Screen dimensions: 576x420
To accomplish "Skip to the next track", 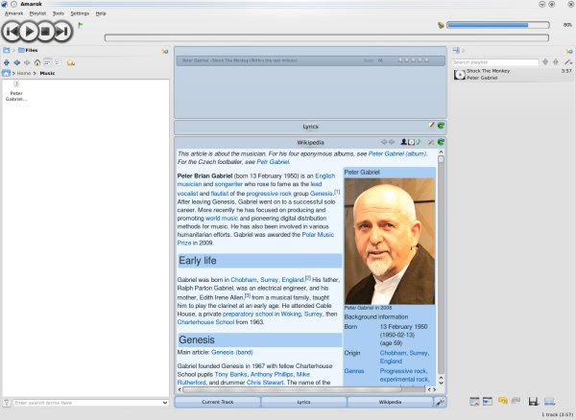I will pyautogui.click(x=63, y=31).
